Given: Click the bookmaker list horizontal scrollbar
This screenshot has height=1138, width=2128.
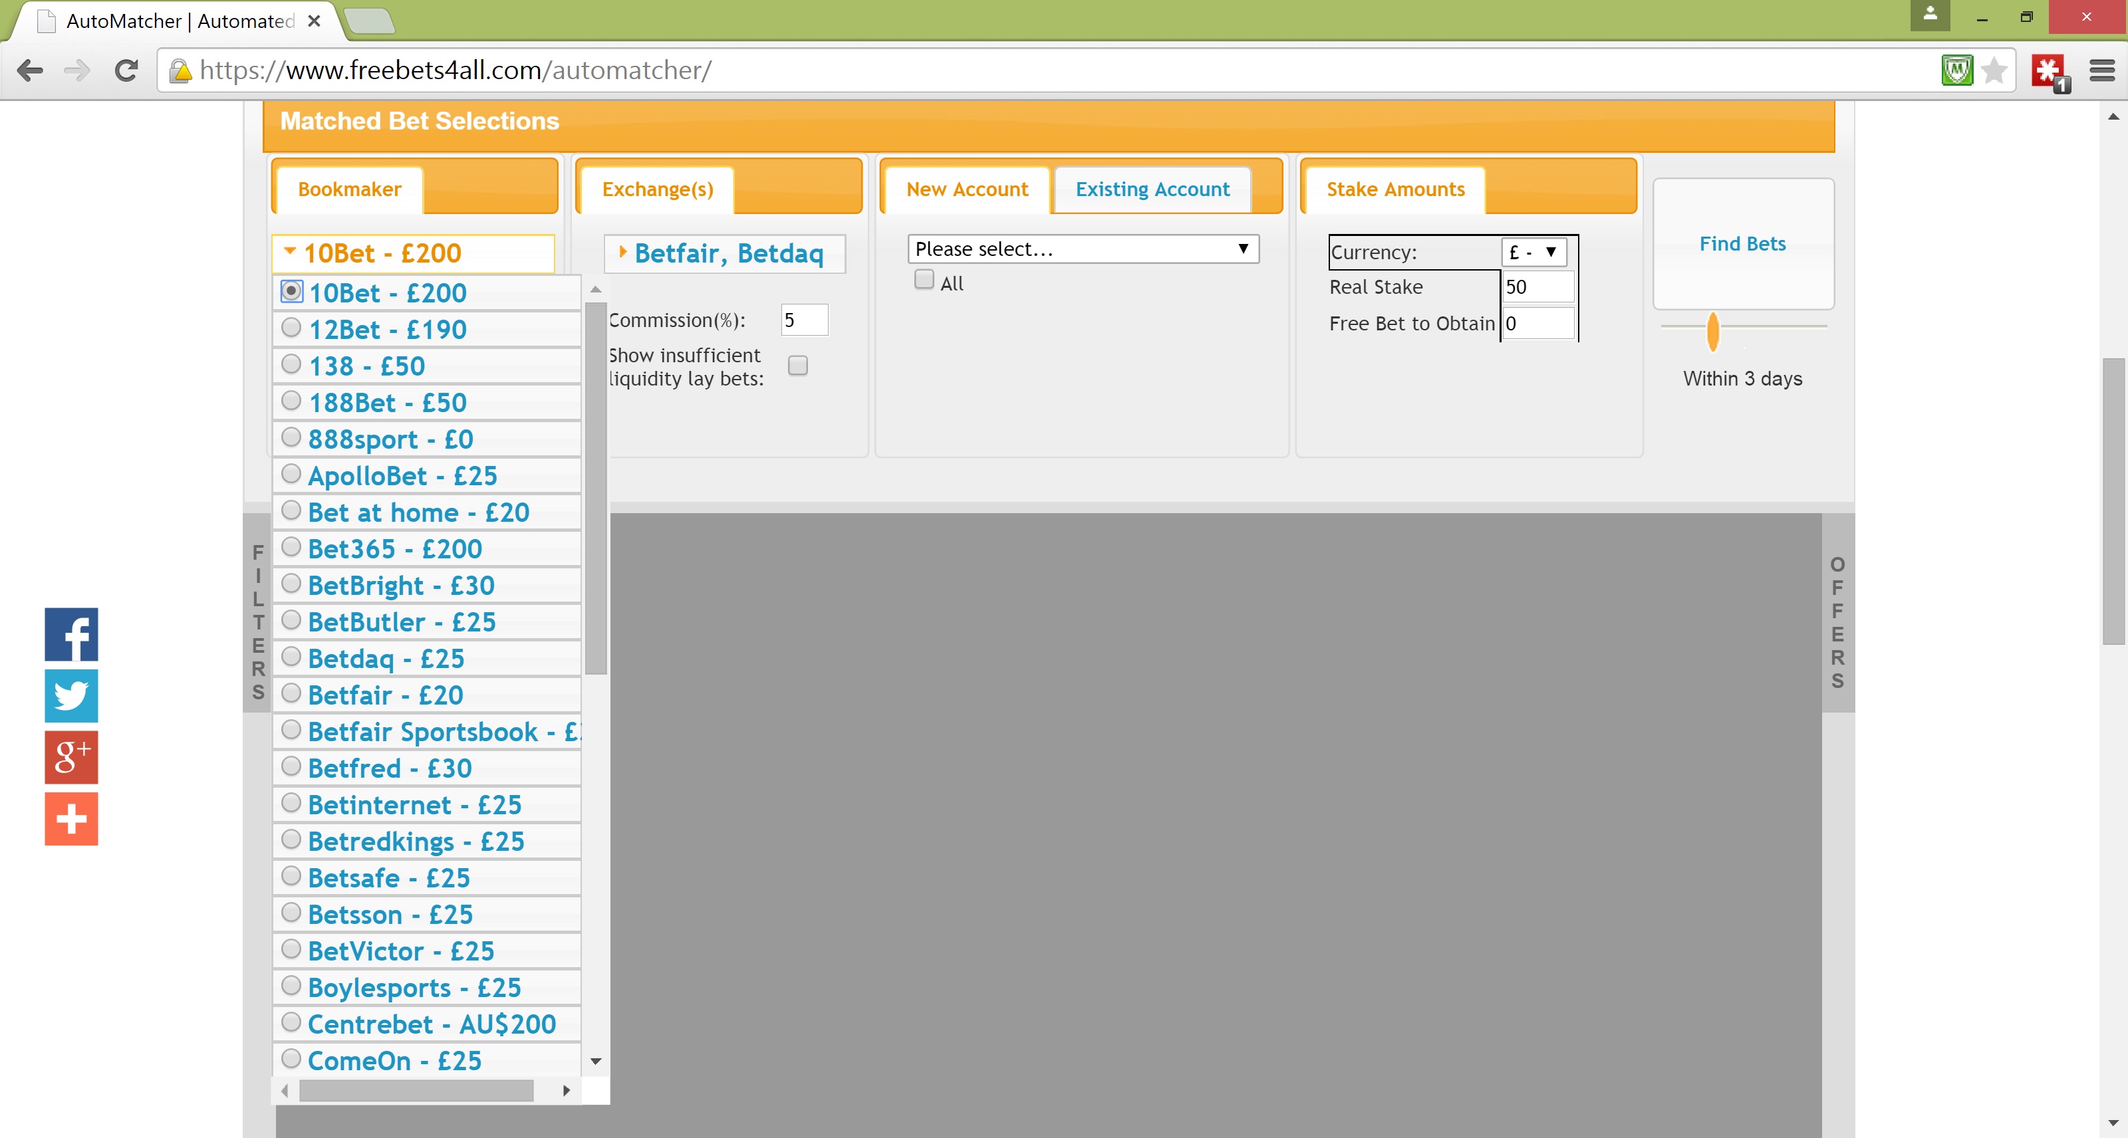Looking at the screenshot, I should coord(416,1091).
